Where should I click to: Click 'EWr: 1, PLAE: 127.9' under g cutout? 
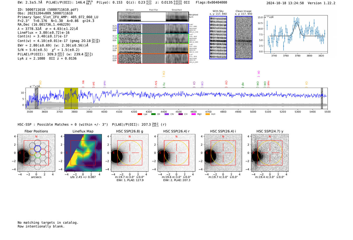coord(130,180)
